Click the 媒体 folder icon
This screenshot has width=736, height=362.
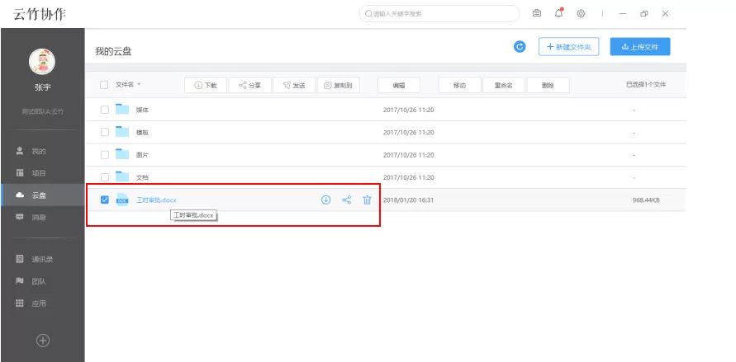[122, 109]
